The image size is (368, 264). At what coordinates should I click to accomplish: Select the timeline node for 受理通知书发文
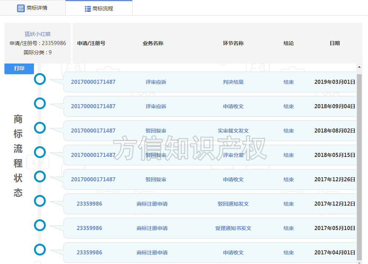[x=39, y=225]
